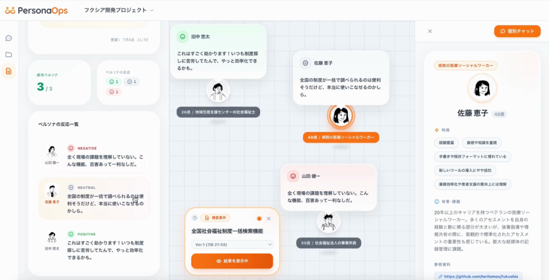This screenshot has height=280, width=549.
Task: Click the orange status dot on requirement card
Action: click(x=259, y=218)
